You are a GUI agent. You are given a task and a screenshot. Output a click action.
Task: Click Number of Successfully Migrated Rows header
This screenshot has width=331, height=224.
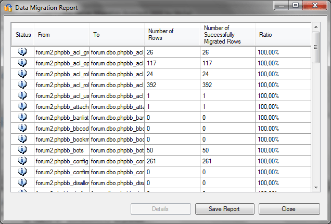tap(227, 35)
